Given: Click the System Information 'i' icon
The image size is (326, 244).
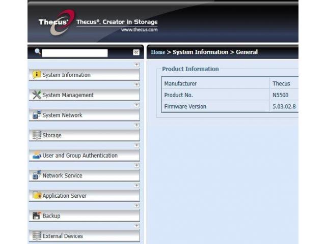Looking at the screenshot, I should click(x=37, y=75).
